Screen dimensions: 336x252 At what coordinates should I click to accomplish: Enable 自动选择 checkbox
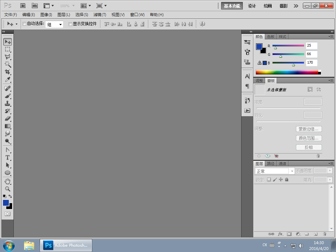tap(24, 24)
